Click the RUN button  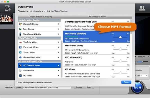[137, 88]
